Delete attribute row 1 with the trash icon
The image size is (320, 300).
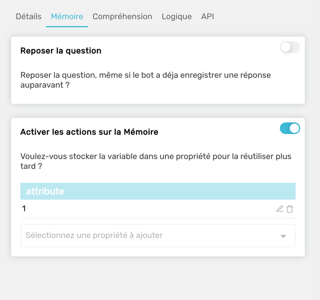(290, 209)
